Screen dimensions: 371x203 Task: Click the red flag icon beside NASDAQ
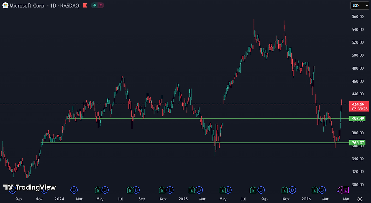(x=85, y=5)
